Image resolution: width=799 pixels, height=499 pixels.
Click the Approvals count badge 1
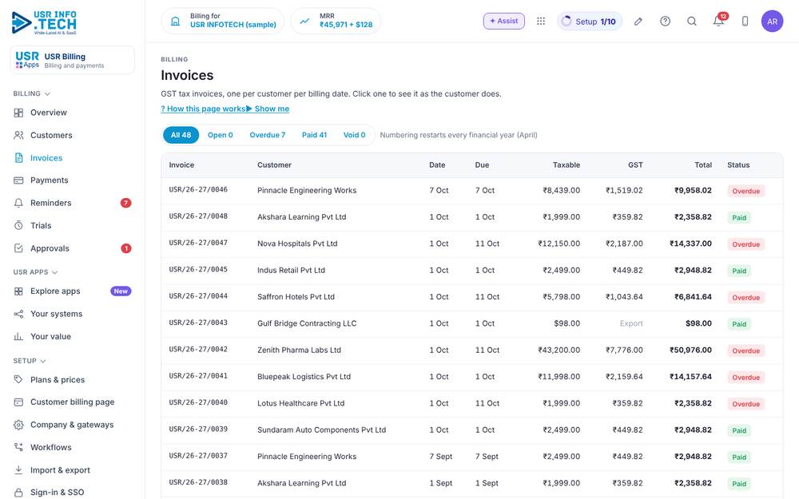(x=126, y=248)
